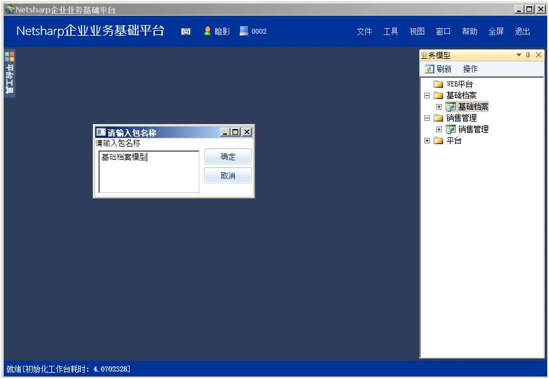The image size is (549, 379).
Task: Click the WEB平台 folder icon
Action: tap(438, 84)
